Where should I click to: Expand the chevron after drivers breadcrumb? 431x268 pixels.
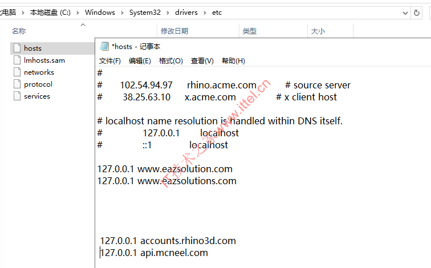pos(205,13)
